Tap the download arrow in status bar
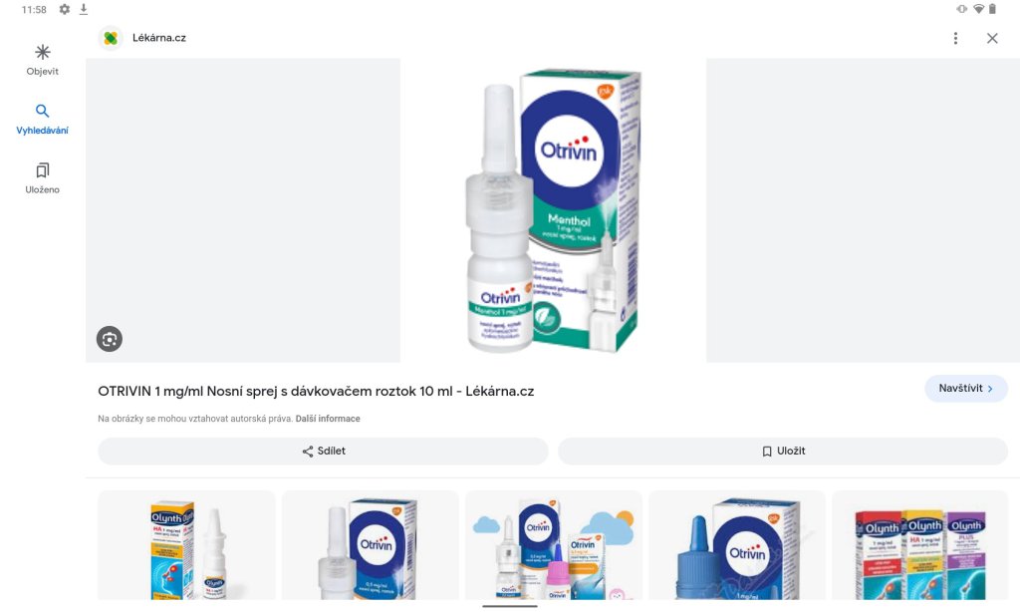 click(84, 9)
